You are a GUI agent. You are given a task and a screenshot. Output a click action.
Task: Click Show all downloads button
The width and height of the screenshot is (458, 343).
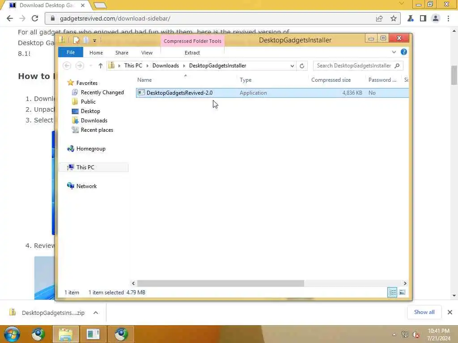tap(424, 312)
